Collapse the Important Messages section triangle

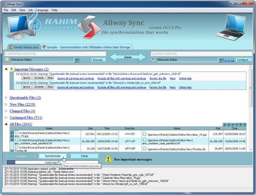[x=6, y=69]
